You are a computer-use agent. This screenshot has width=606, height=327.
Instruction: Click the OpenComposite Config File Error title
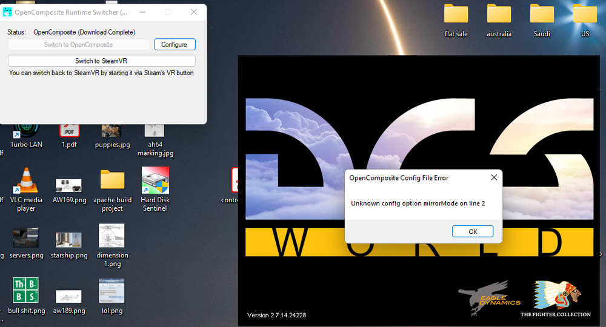point(399,178)
